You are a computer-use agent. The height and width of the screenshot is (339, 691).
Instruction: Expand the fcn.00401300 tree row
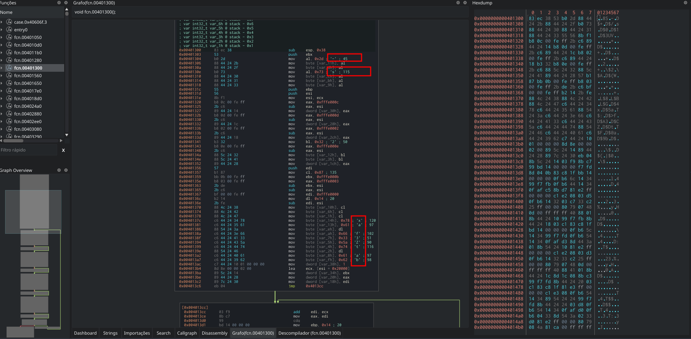2,68
